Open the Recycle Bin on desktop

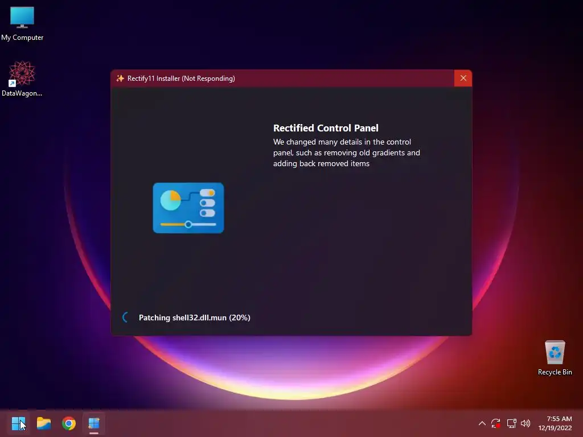[555, 358]
